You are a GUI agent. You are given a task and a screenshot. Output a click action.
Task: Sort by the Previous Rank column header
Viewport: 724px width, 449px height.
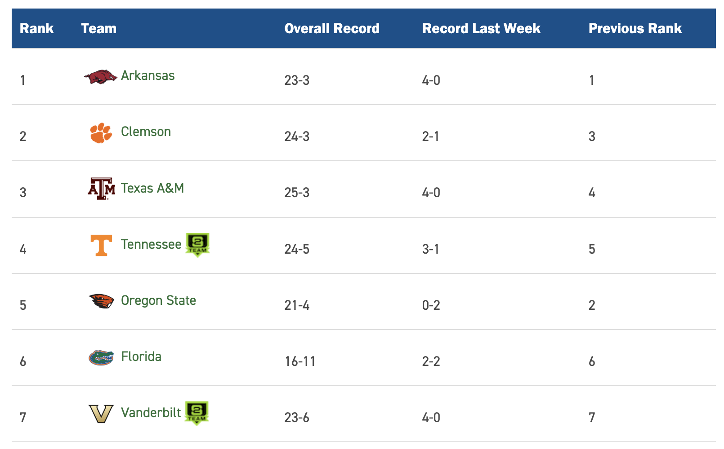coord(635,29)
